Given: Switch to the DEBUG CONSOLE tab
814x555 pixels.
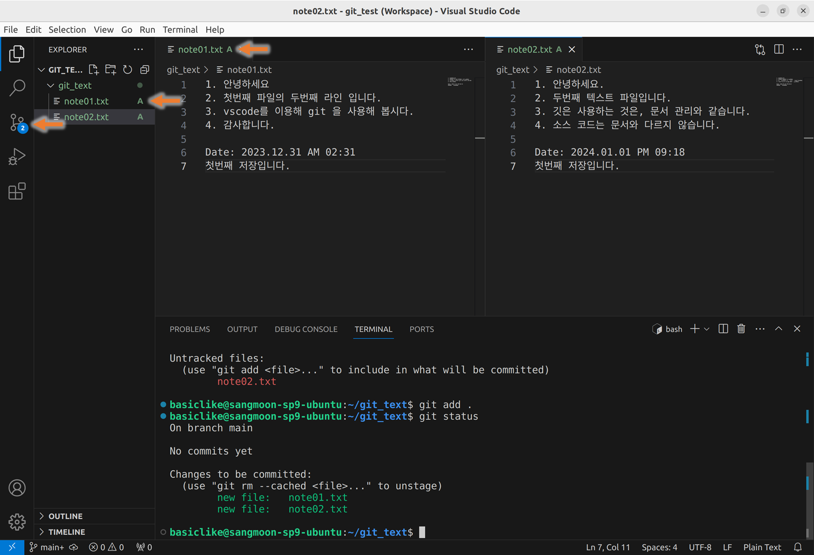Looking at the screenshot, I should click(306, 329).
